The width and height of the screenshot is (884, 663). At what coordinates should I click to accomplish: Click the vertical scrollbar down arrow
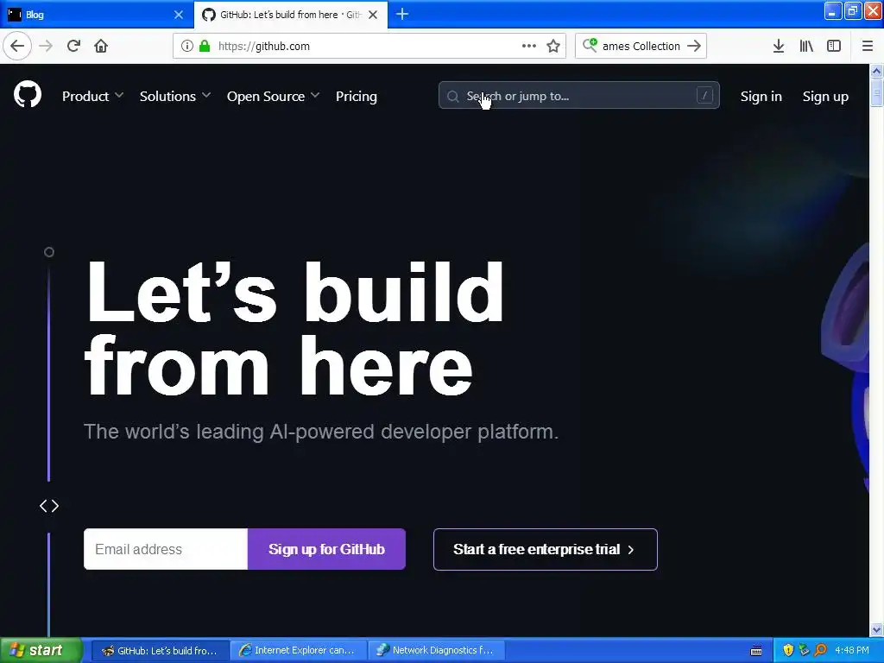coord(876,629)
